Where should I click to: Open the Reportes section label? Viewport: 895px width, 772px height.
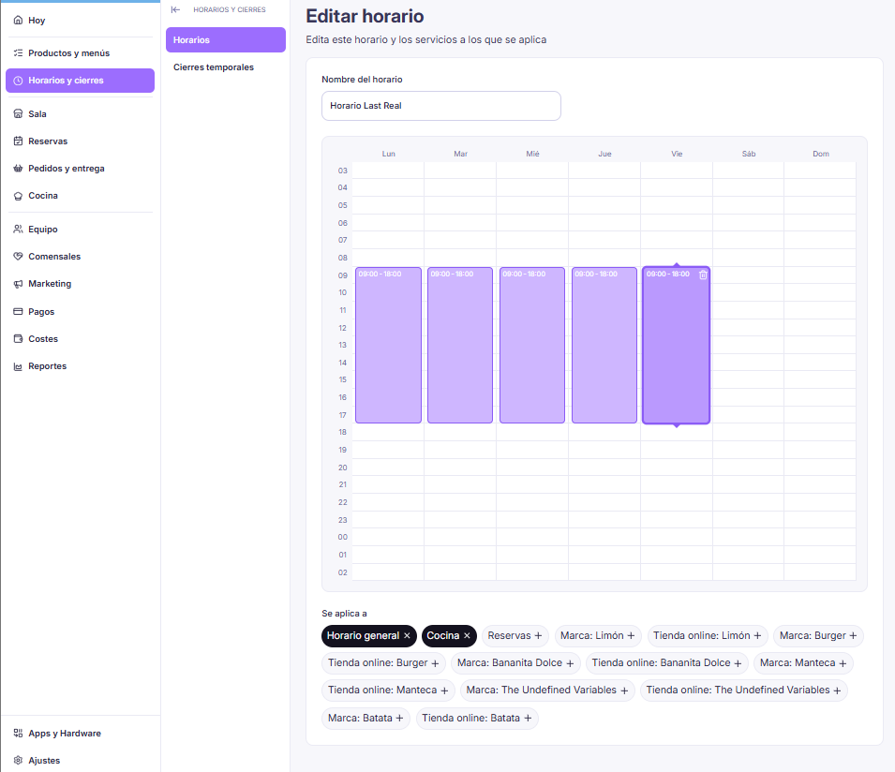click(48, 366)
